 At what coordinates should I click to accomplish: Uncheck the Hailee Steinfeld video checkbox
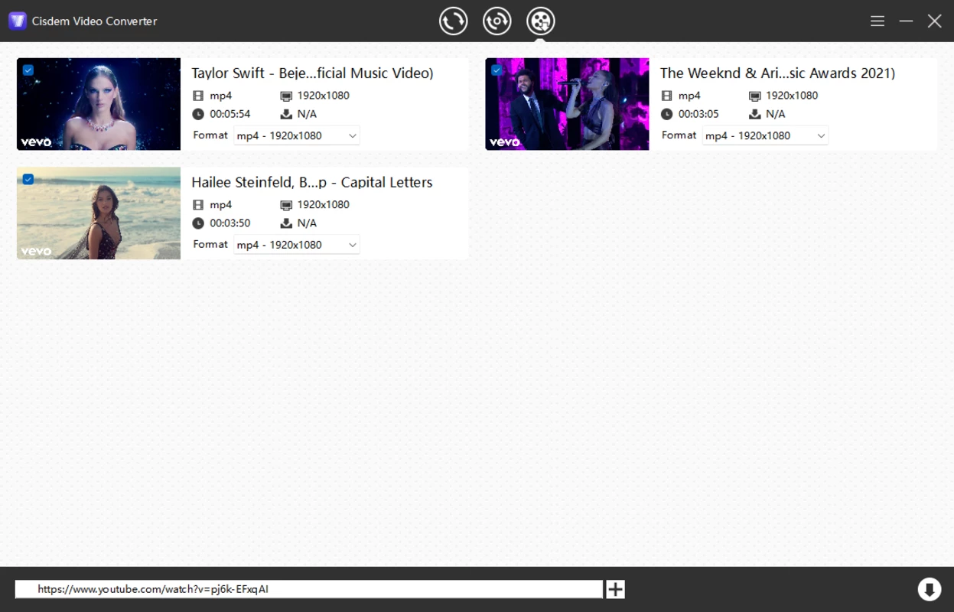click(x=28, y=179)
